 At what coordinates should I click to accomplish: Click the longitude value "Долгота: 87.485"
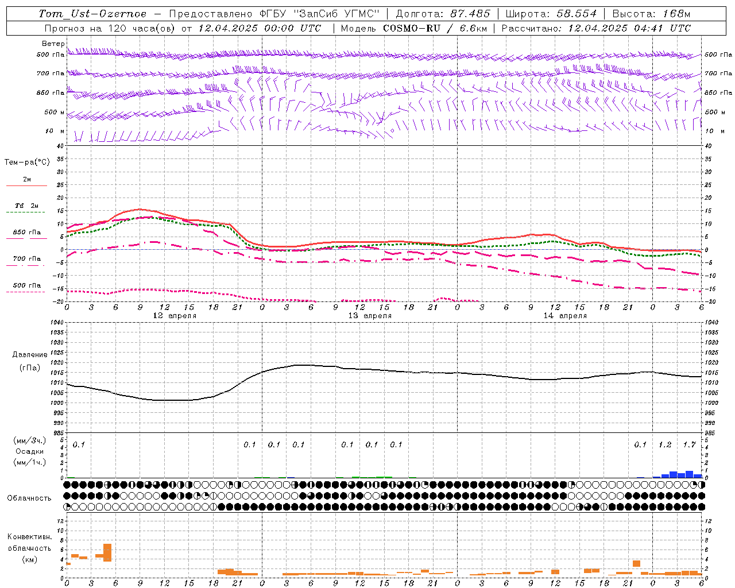[x=443, y=14]
